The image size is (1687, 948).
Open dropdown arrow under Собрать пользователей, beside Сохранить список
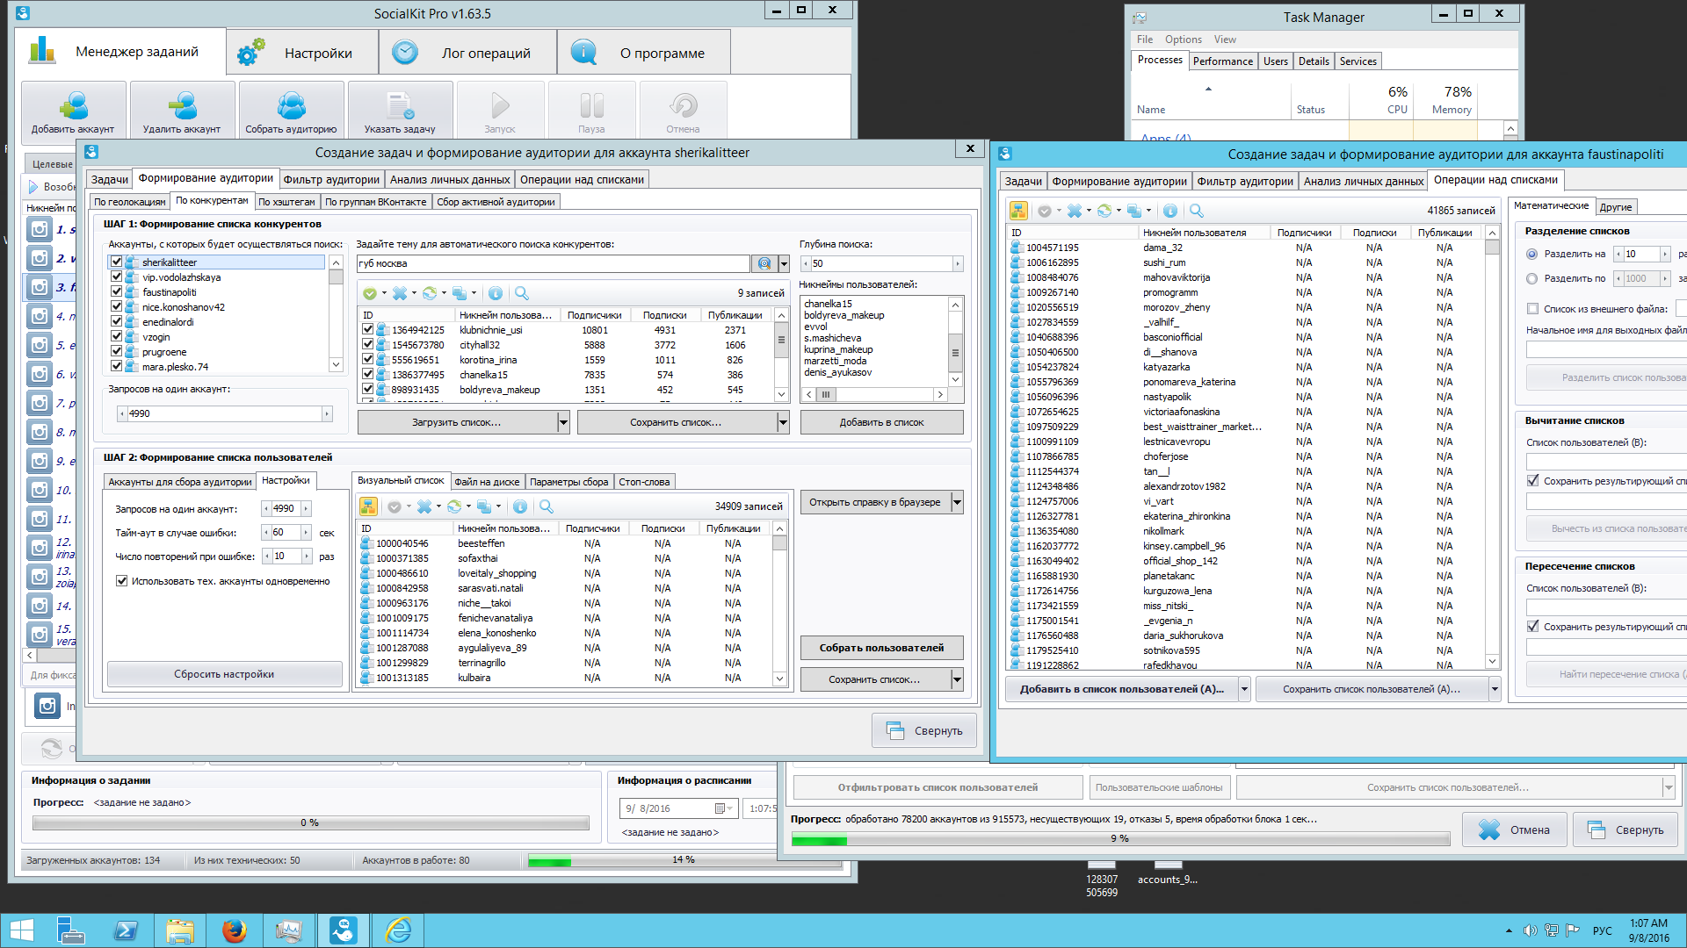point(957,679)
